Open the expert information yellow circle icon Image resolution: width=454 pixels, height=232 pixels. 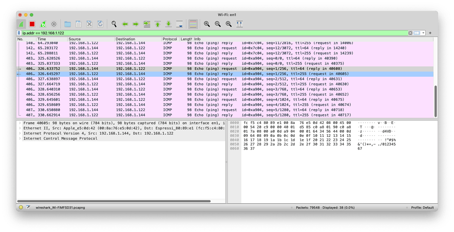click(x=21, y=207)
